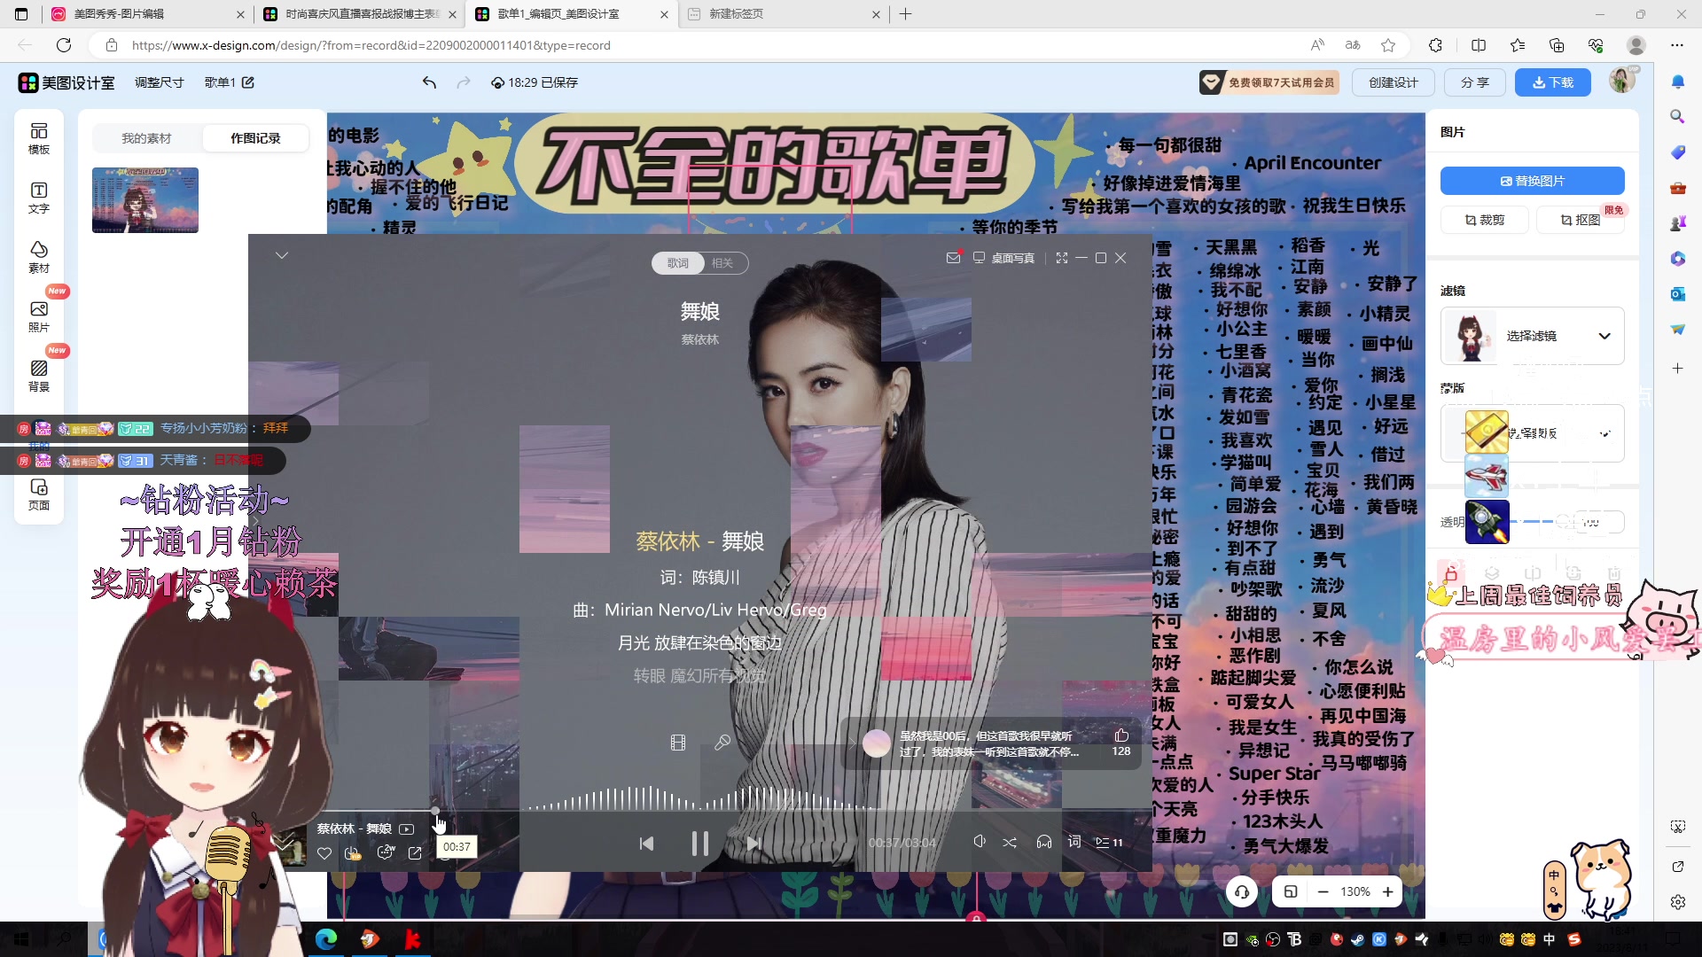Favorite the song with heart icon

(x=324, y=853)
